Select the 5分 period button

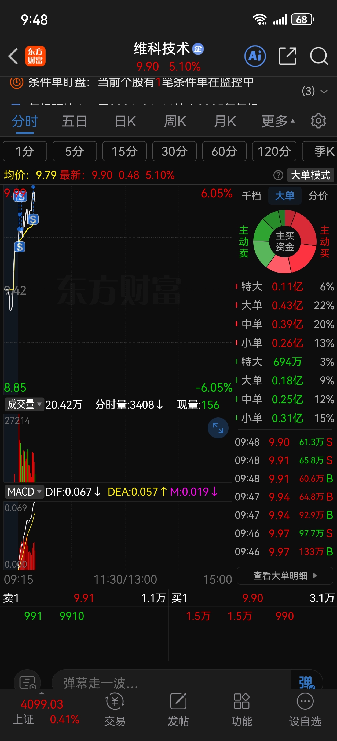(75, 151)
